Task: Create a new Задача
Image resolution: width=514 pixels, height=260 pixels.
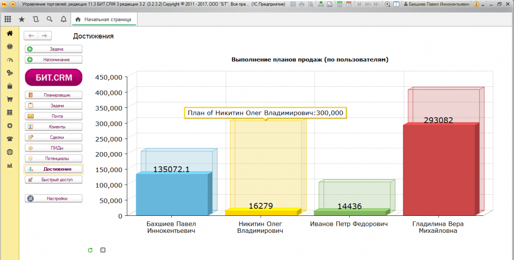Action: pos(53,49)
